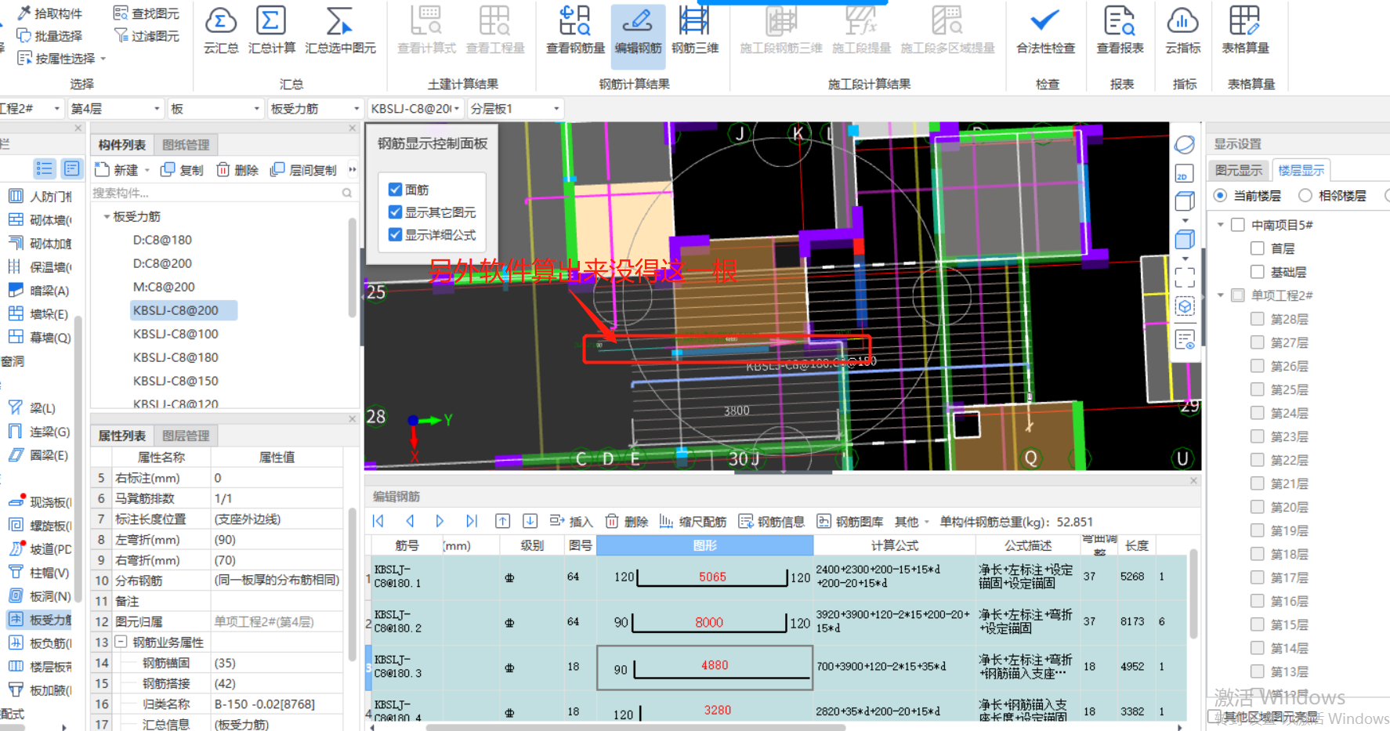Collapse 单项工程2# tree node

point(1220,295)
